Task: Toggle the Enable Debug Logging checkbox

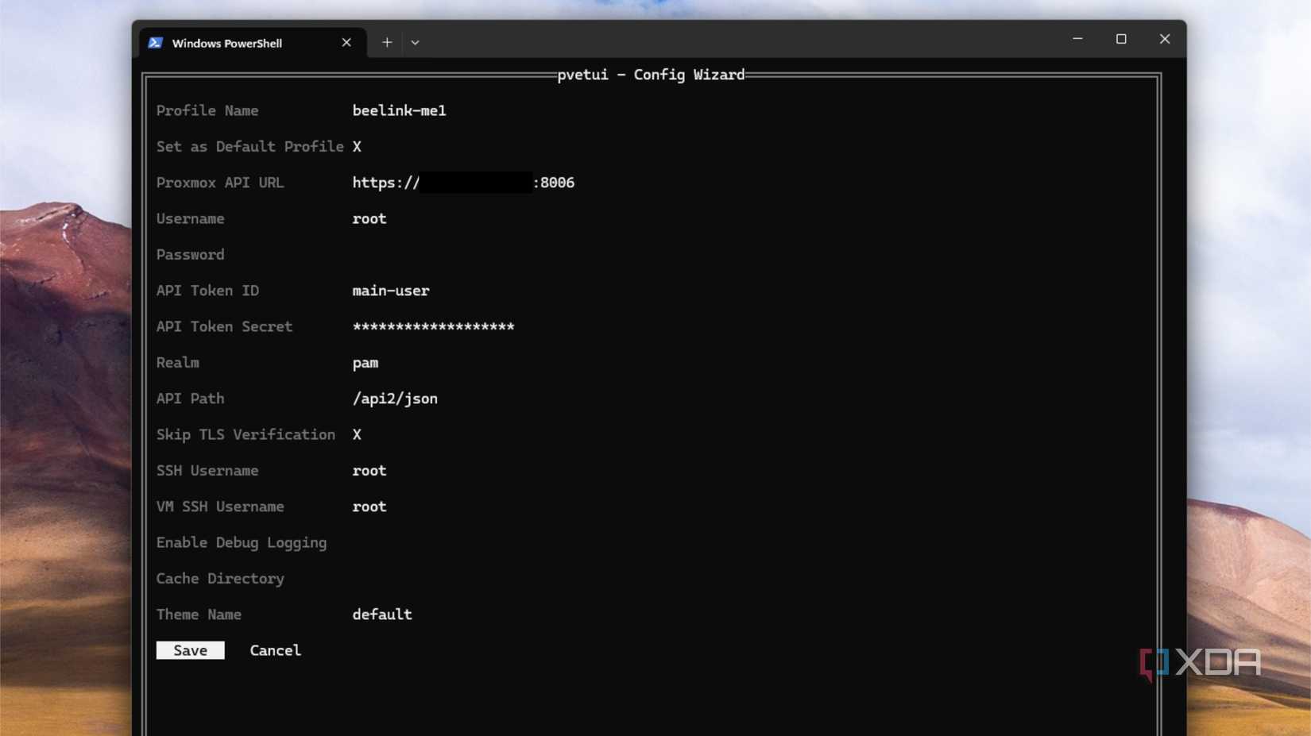Action: (x=357, y=543)
